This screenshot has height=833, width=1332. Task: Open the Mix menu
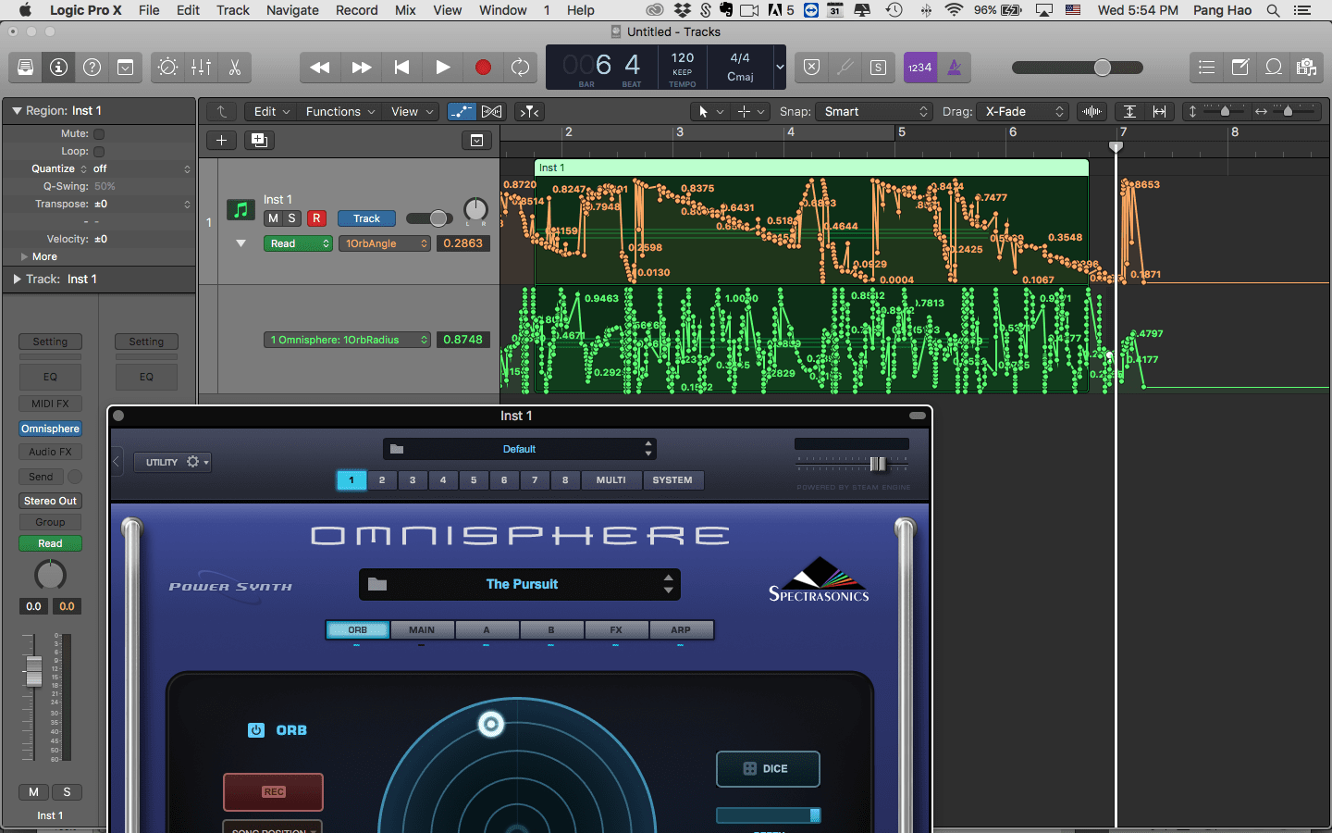pos(405,10)
